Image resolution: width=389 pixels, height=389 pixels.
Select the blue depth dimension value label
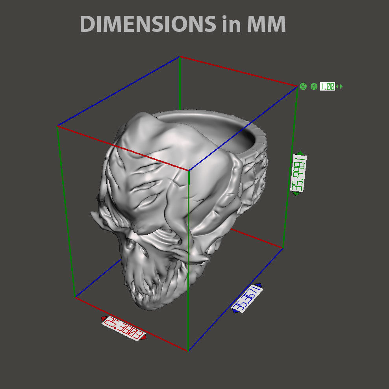[x=246, y=298]
